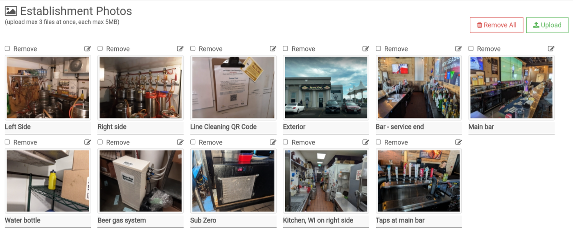Check Remove box for Left Side photo
The image size is (573, 234).
click(x=7, y=49)
